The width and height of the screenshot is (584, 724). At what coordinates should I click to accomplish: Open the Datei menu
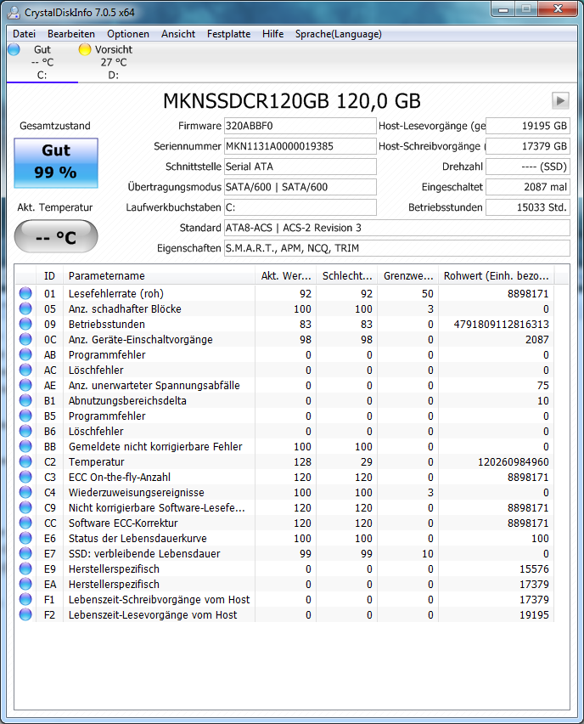coord(24,34)
